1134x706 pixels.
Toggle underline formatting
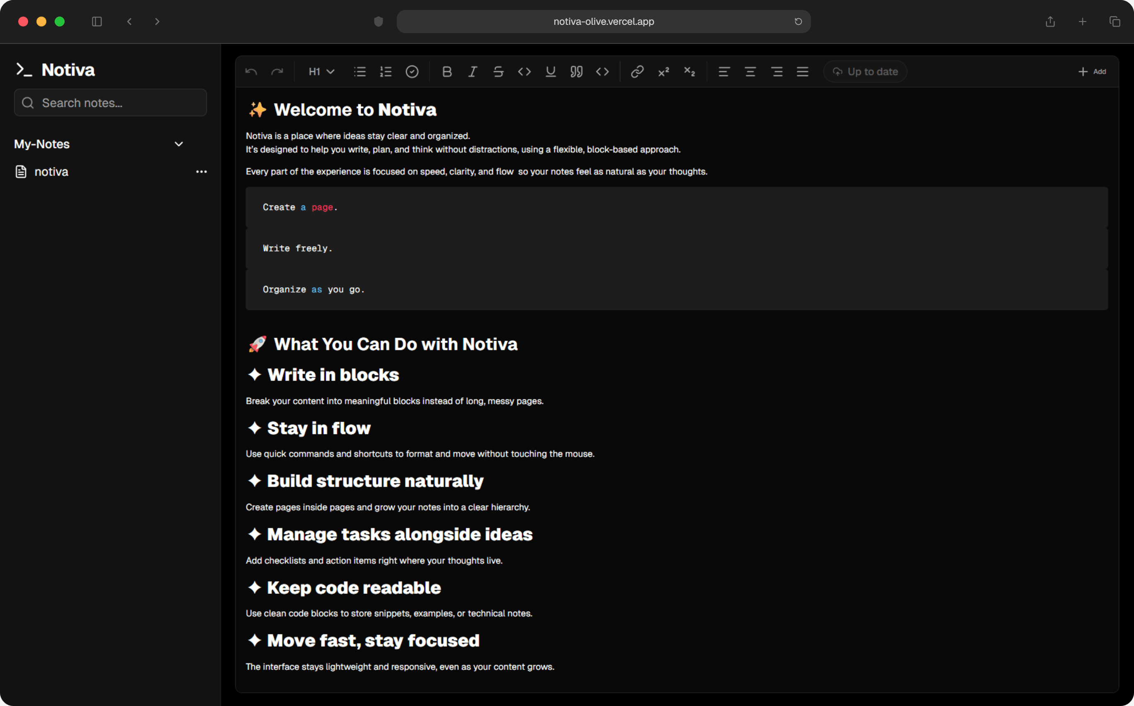550,72
